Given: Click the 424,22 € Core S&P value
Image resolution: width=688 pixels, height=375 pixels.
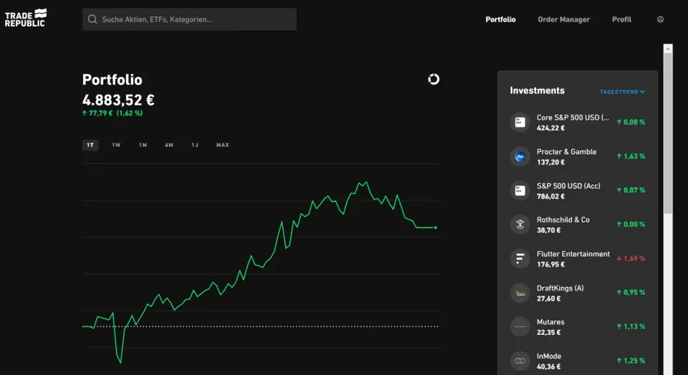Looking at the screenshot, I should (550, 128).
